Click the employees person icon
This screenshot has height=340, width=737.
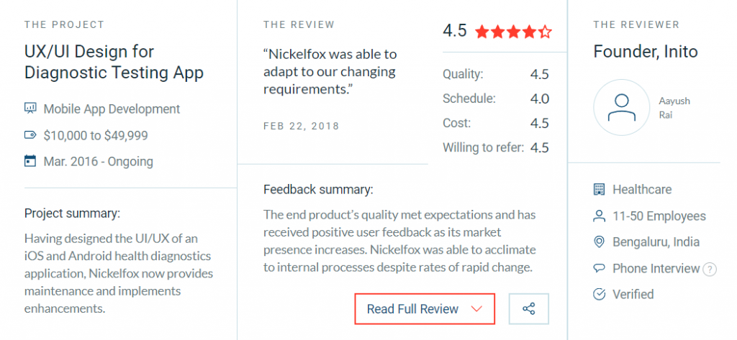point(599,216)
